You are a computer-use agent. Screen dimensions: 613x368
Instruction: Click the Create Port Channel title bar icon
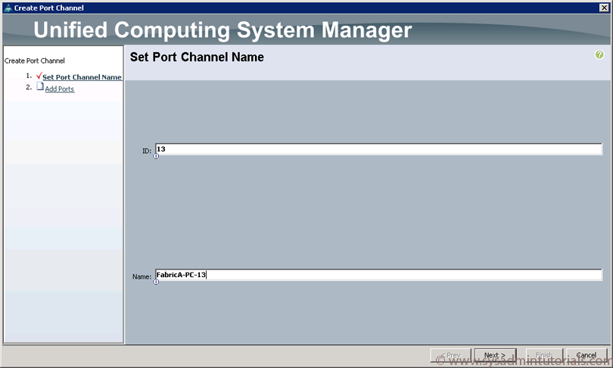coord(8,8)
